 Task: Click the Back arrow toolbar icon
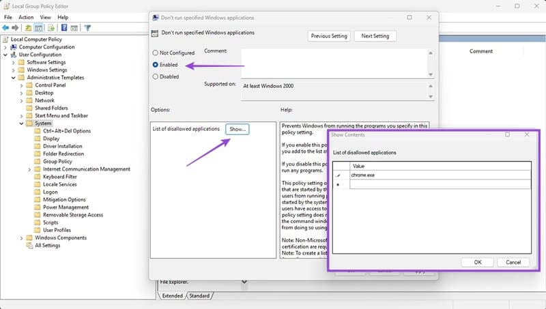click(6, 28)
